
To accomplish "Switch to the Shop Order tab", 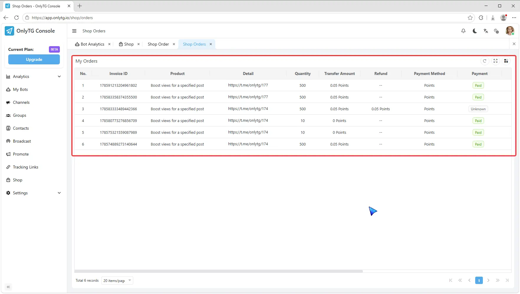I will coord(158,44).
